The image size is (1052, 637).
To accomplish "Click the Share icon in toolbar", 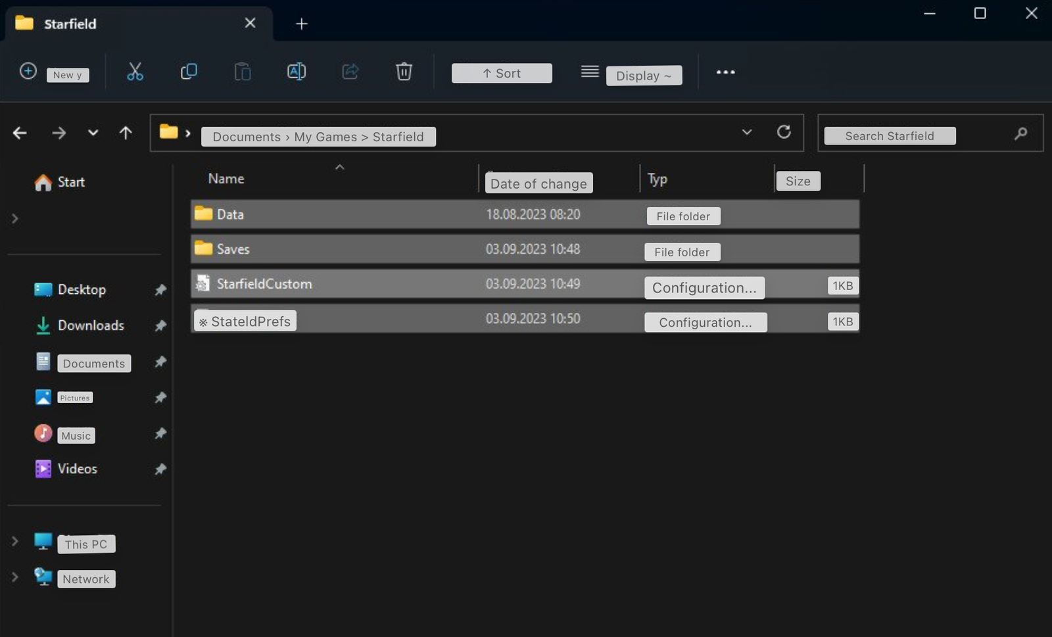I will [350, 72].
